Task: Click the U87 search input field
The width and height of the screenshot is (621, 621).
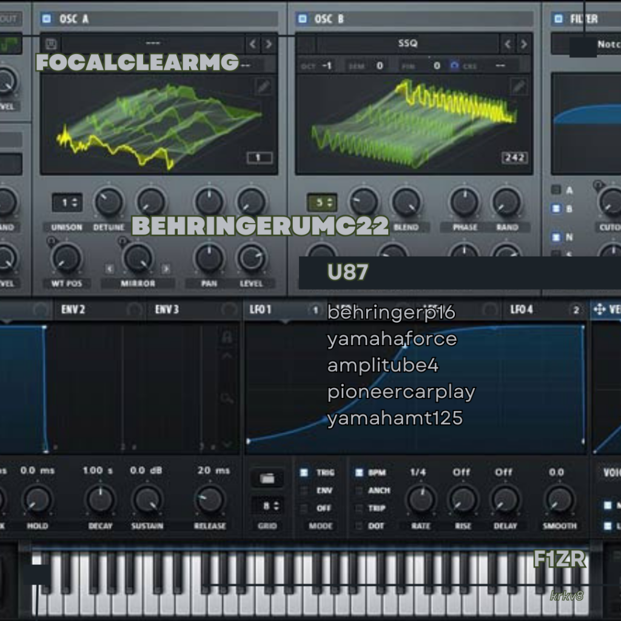Action: pyautogui.click(x=460, y=272)
